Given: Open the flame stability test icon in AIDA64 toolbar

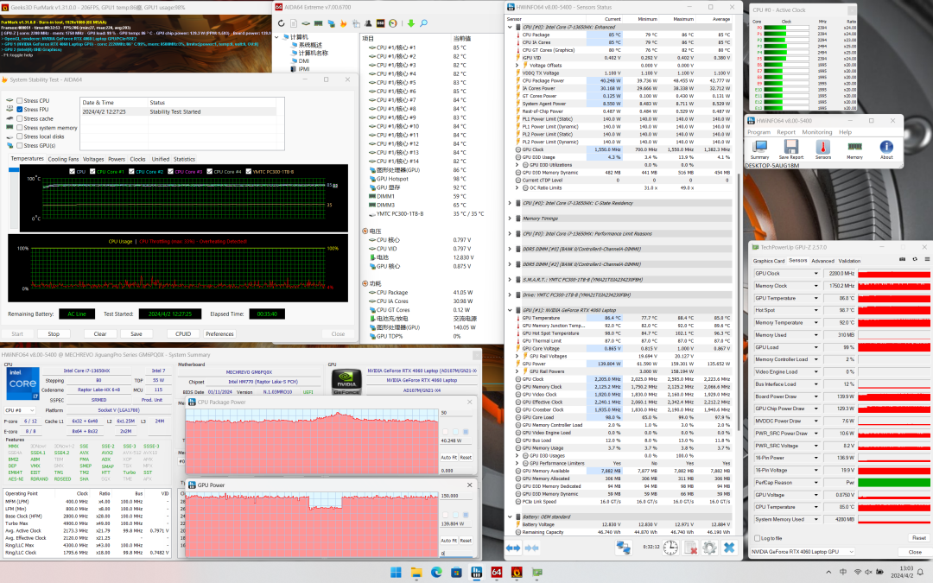Looking at the screenshot, I should point(343,23).
